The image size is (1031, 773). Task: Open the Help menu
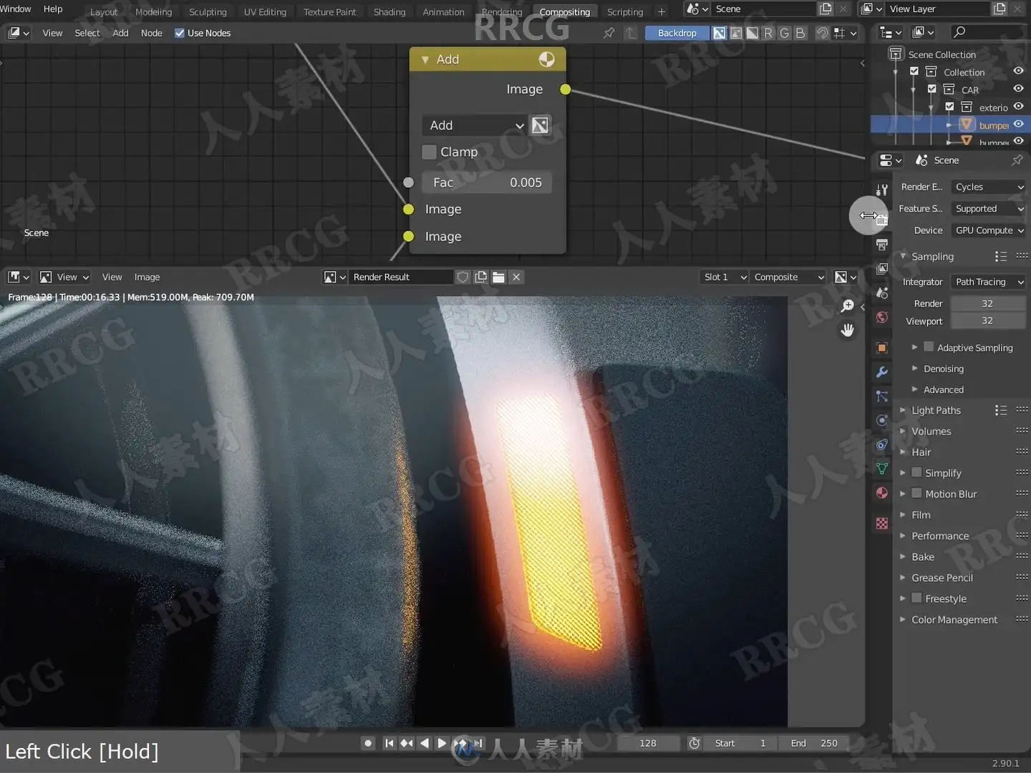click(53, 9)
